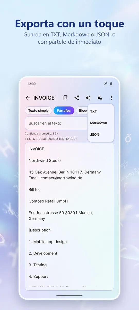Copy recognized text with the copy icon
The height and width of the screenshot is (310, 139).
[65, 98]
